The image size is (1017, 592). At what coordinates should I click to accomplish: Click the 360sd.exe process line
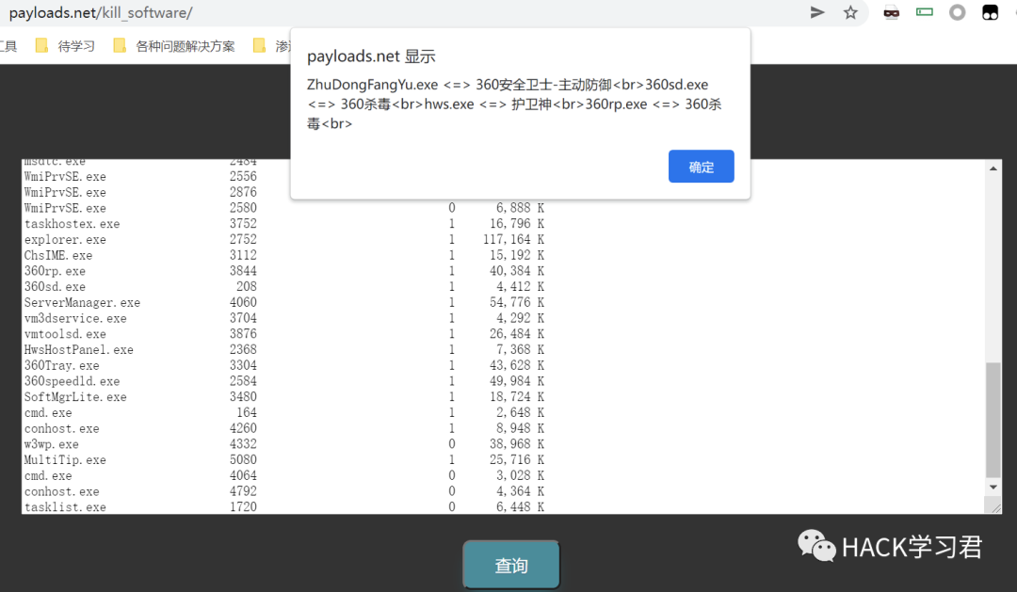pyautogui.click(x=284, y=287)
